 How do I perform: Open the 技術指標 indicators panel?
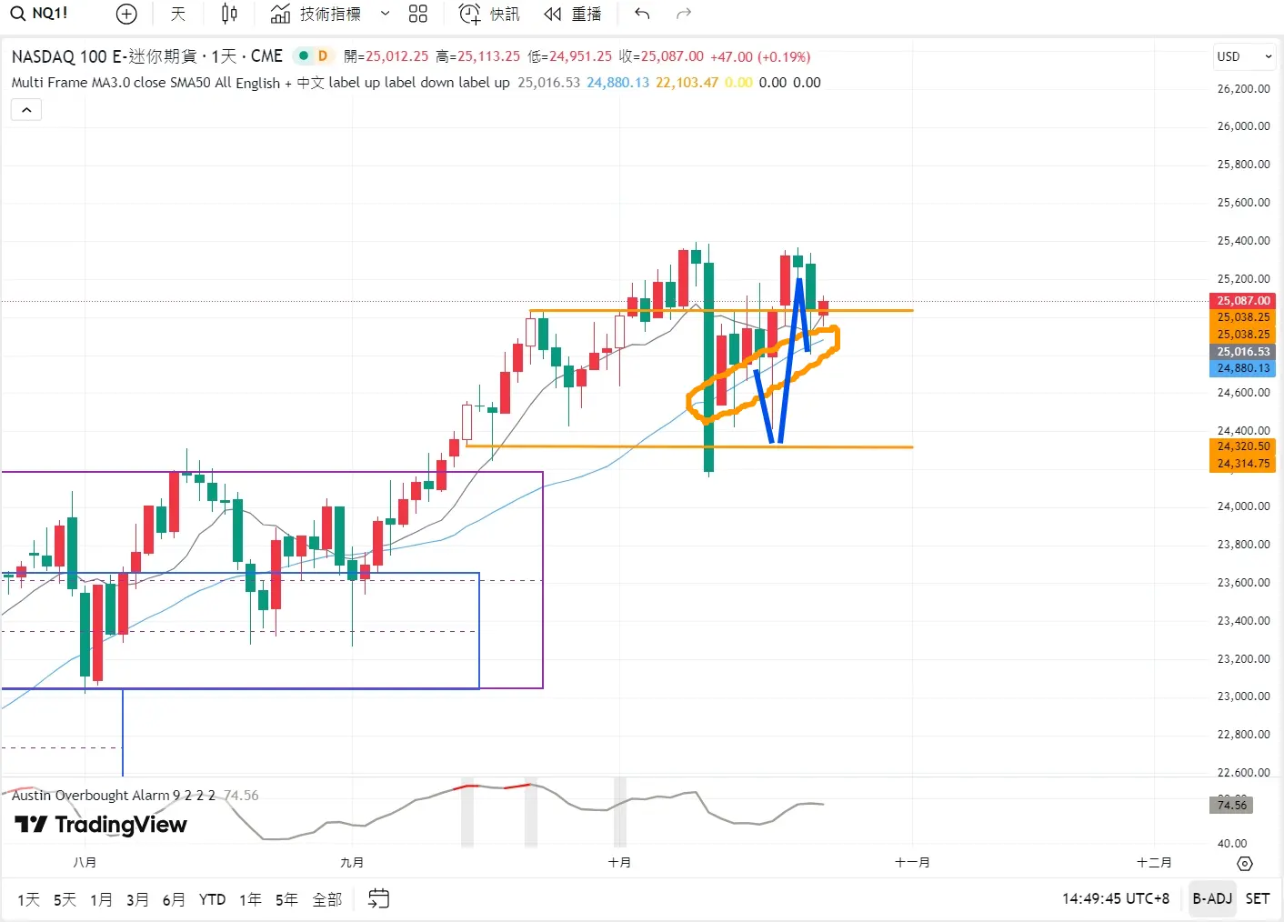[316, 14]
